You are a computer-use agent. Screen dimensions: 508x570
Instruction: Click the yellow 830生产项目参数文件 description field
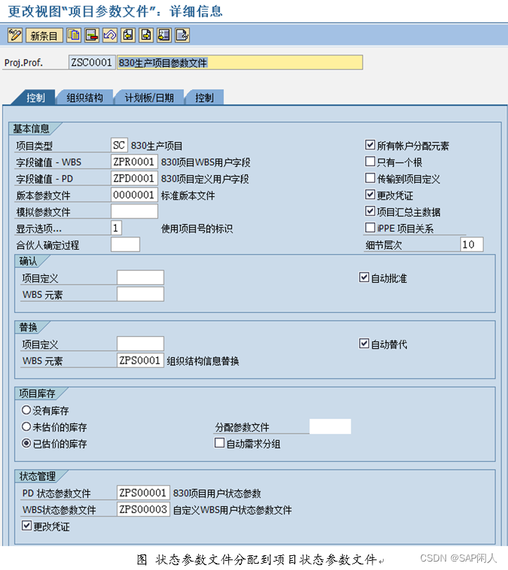click(x=240, y=62)
